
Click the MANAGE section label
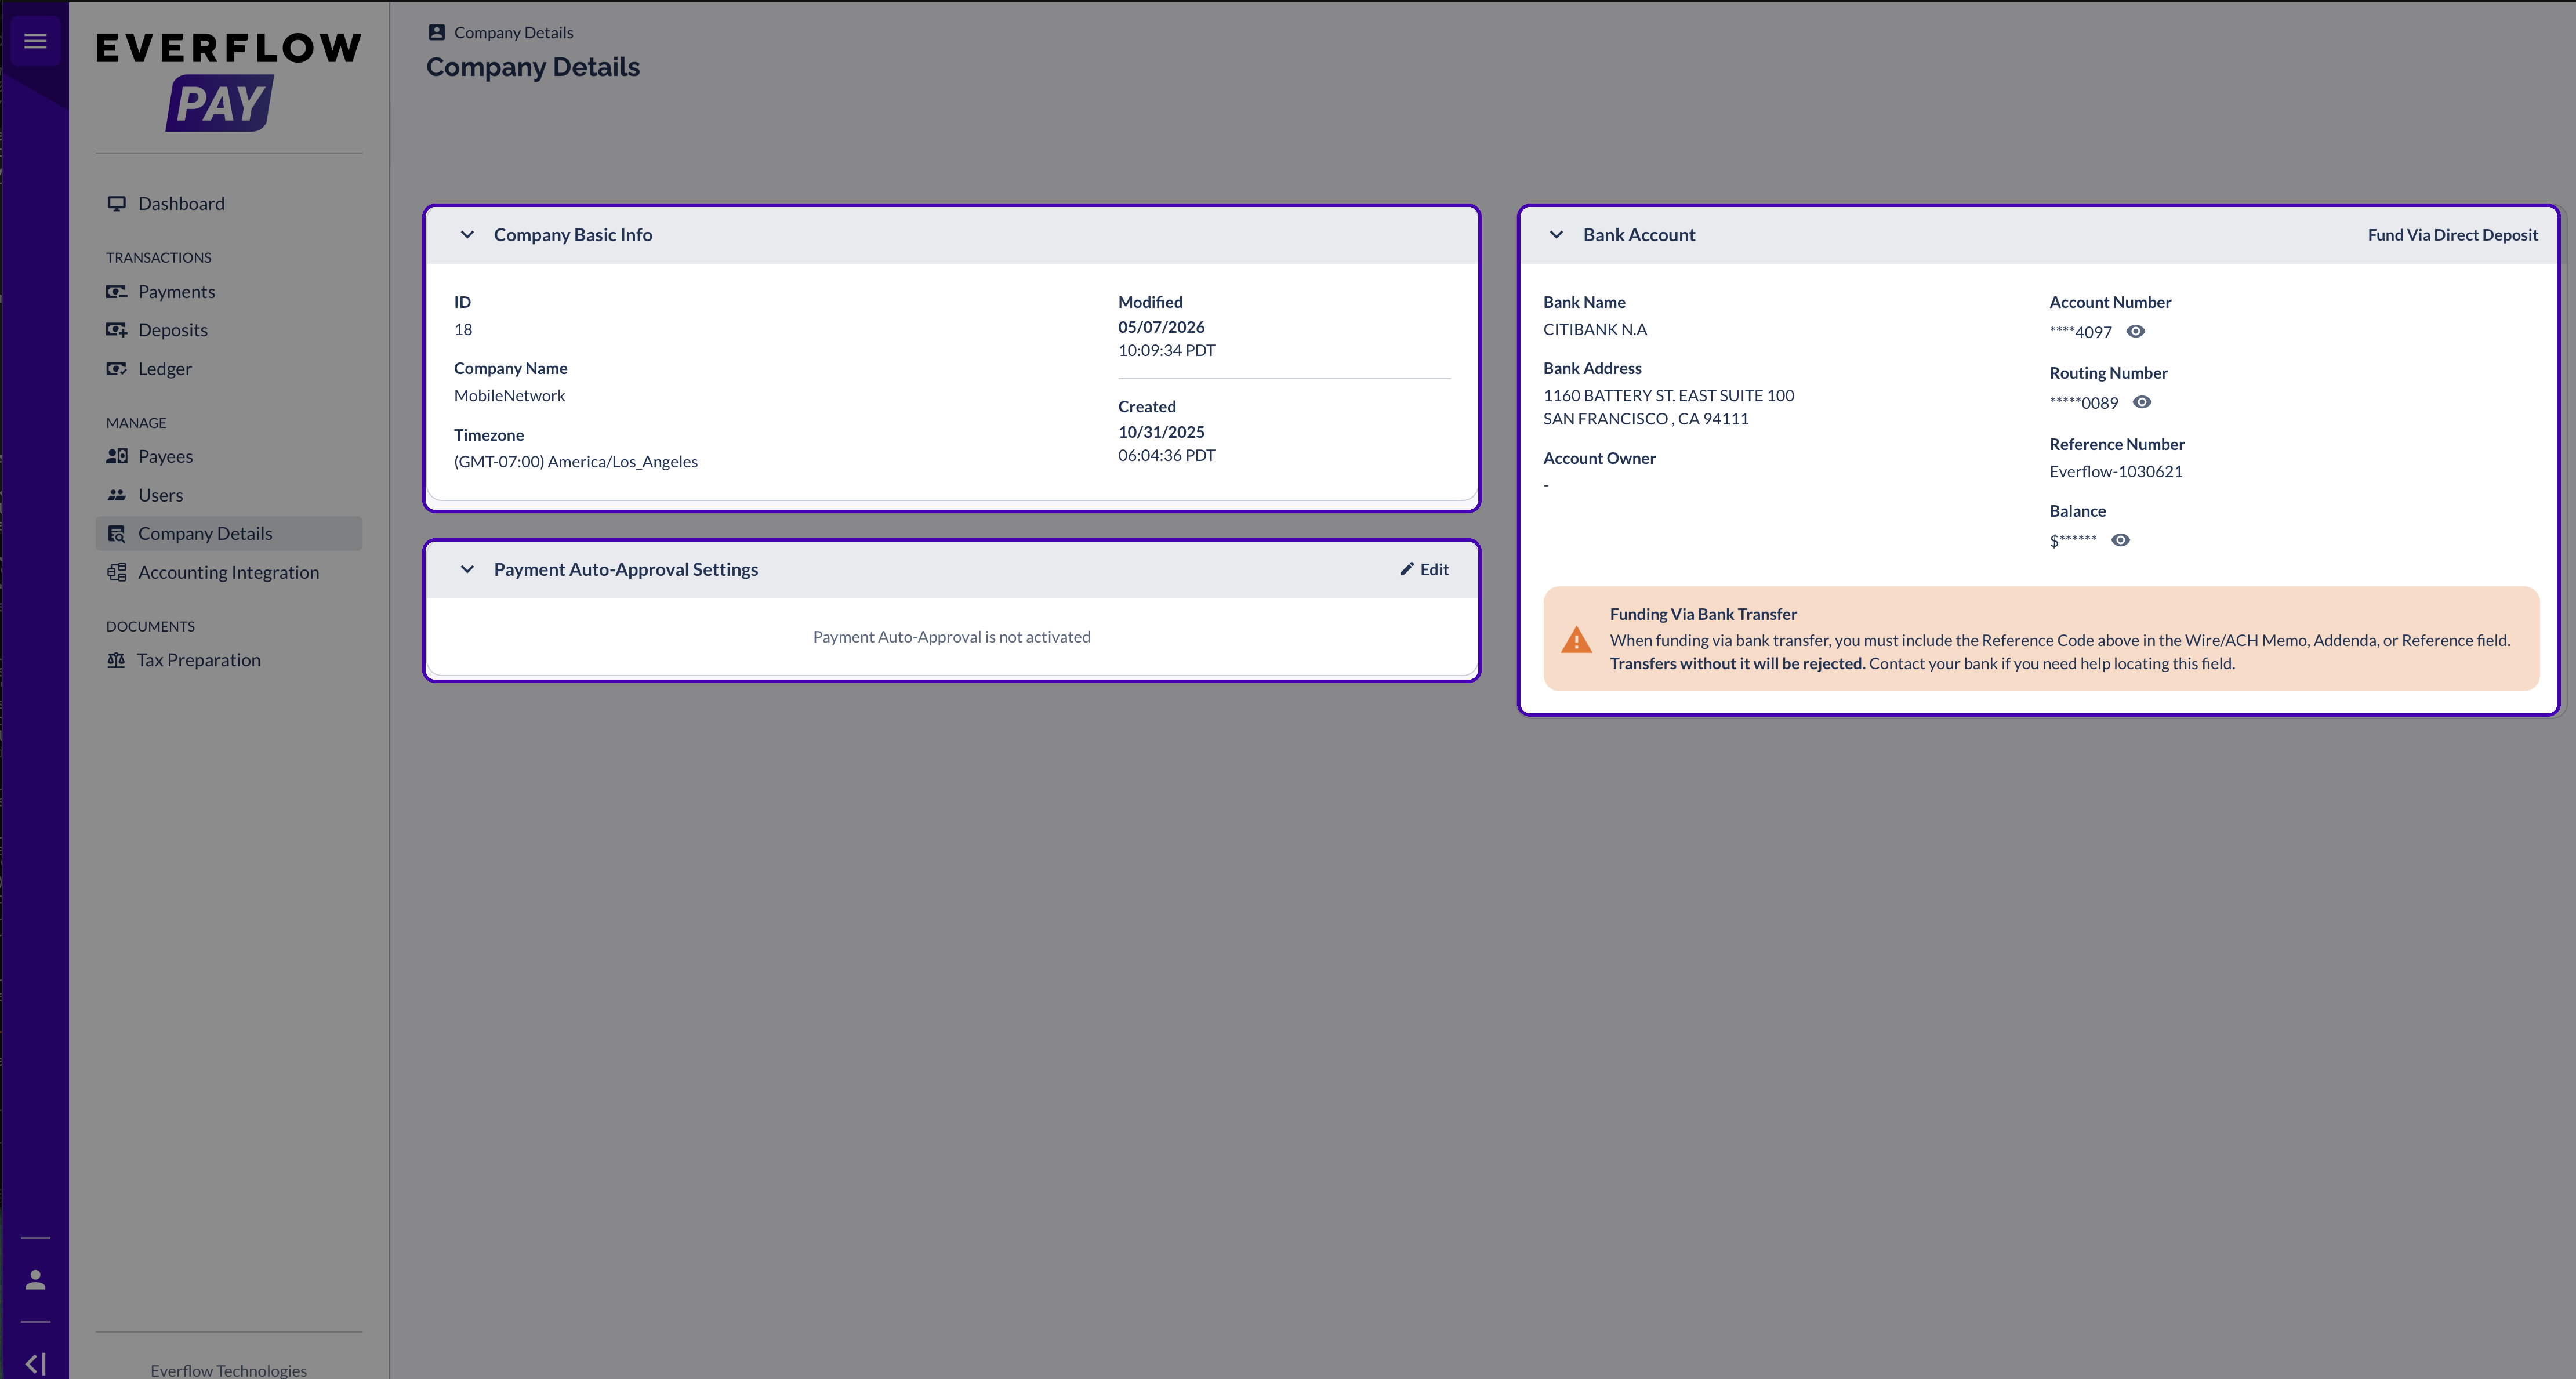136,423
